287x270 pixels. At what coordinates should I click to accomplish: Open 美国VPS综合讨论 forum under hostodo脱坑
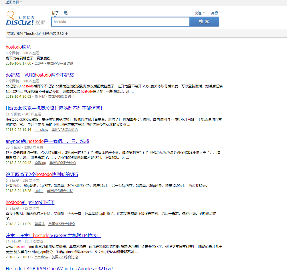click(60, 63)
